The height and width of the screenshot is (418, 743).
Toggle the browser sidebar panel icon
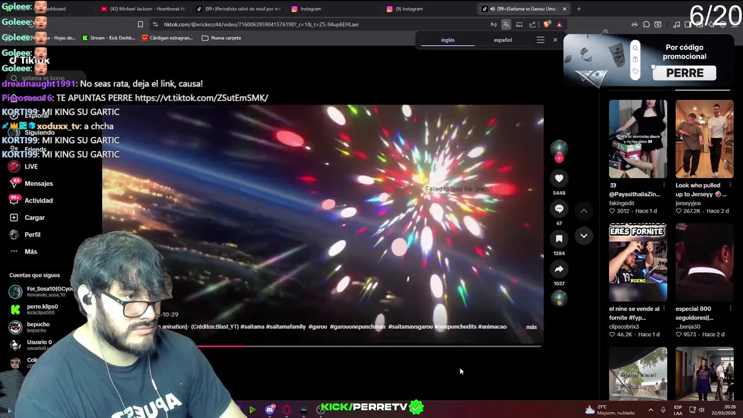[x=688, y=24]
